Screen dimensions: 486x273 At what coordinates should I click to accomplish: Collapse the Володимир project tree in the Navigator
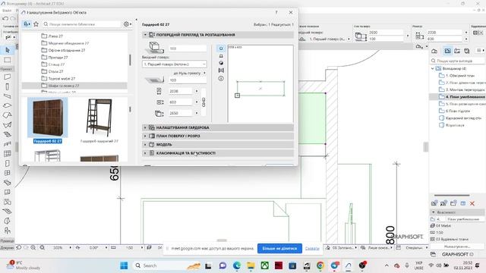[433, 68]
